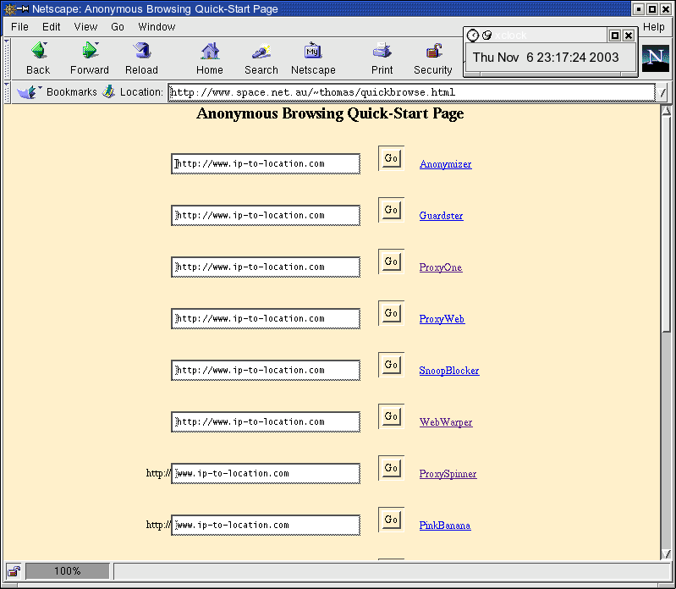Image resolution: width=676 pixels, height=589 pixels.
Task: Open the ProxyOne link
Action: pyautogui.click(x=441, y=267)
